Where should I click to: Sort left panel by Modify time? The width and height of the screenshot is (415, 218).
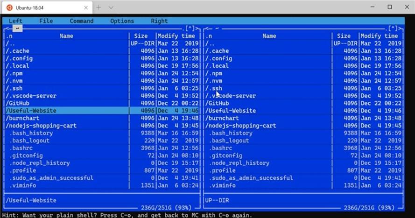pyautogui.click(x=176, y=36)
